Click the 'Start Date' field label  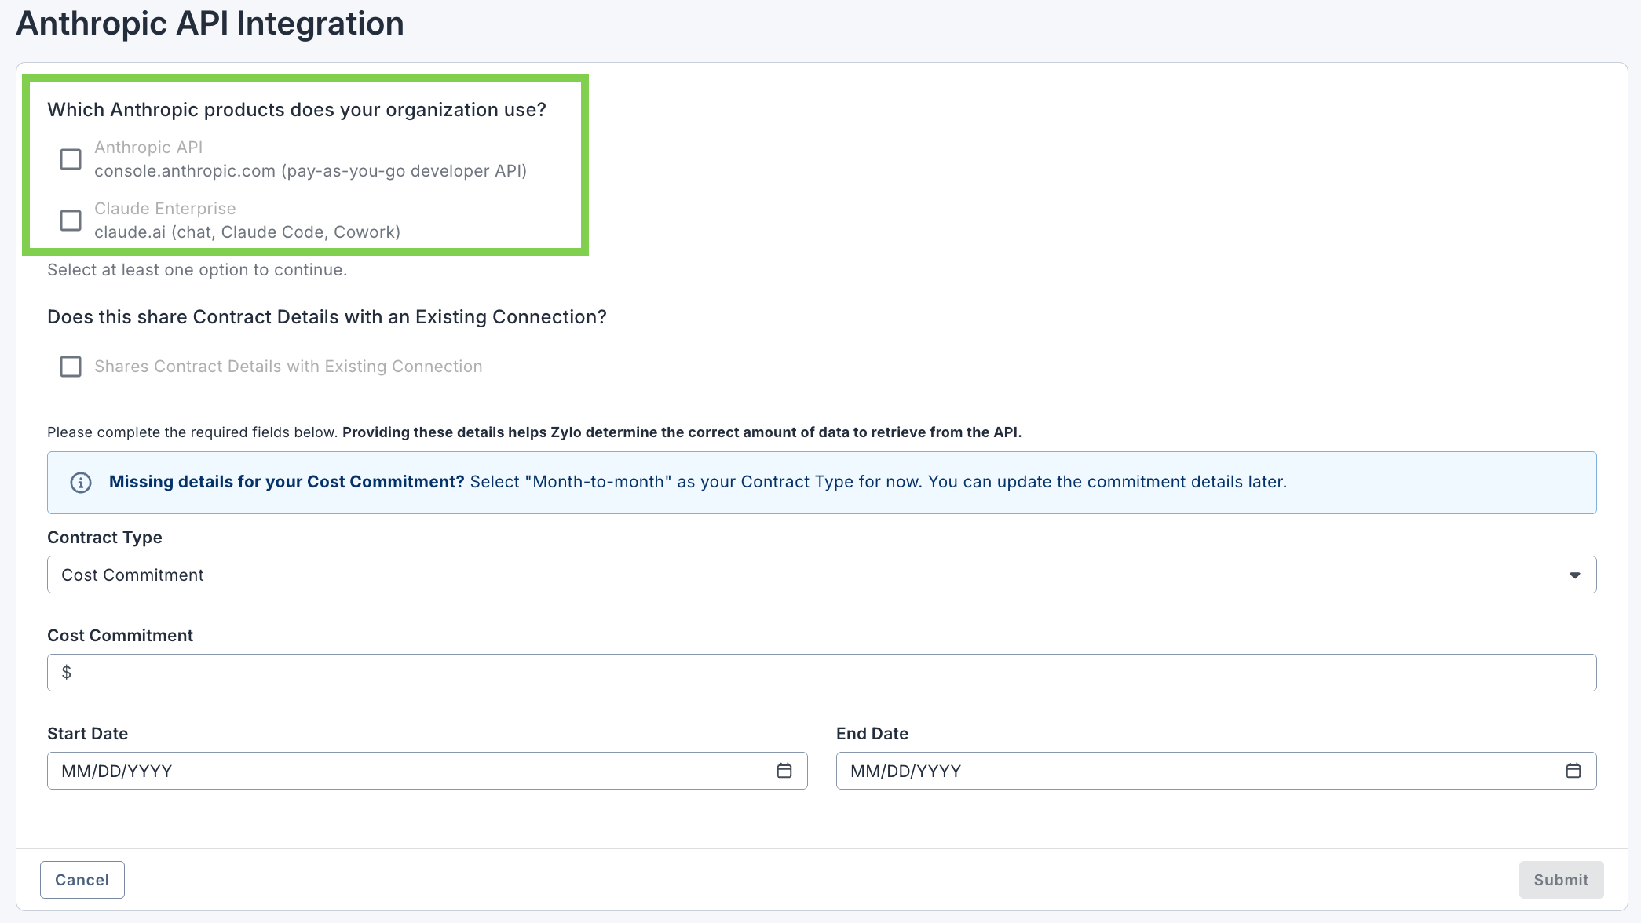point(87,734)
